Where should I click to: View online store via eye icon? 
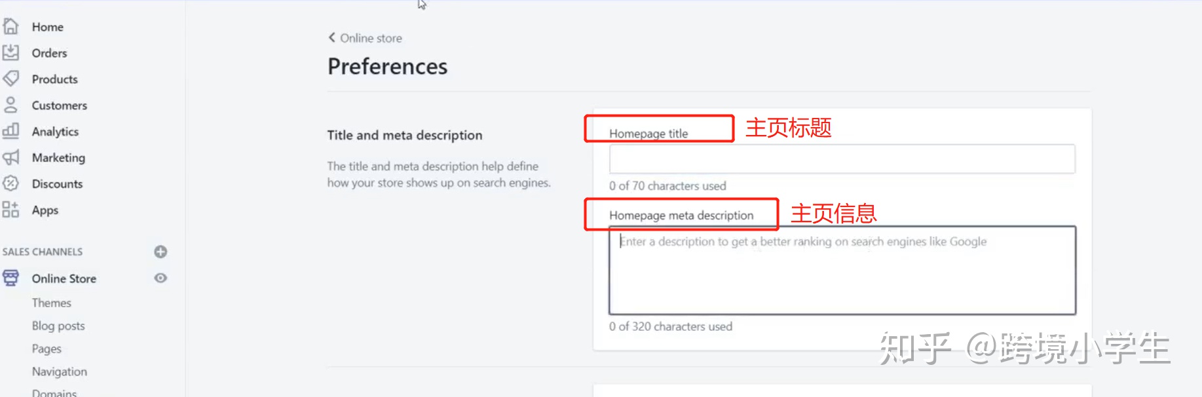tap(160, 278)
